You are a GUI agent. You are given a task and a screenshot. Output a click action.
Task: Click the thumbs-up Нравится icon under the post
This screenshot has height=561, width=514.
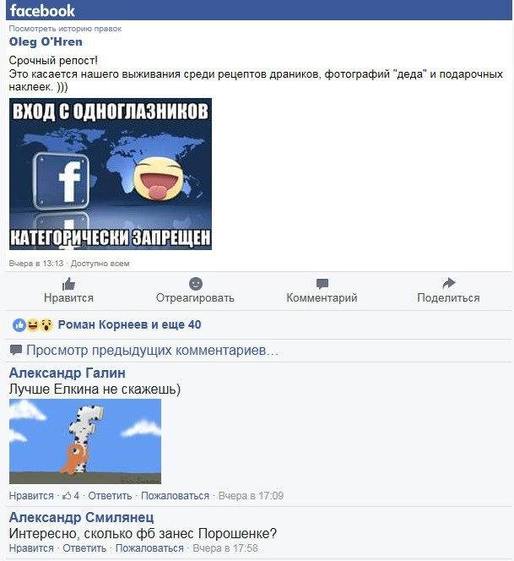pyautogui.click(x=68, y=284)
